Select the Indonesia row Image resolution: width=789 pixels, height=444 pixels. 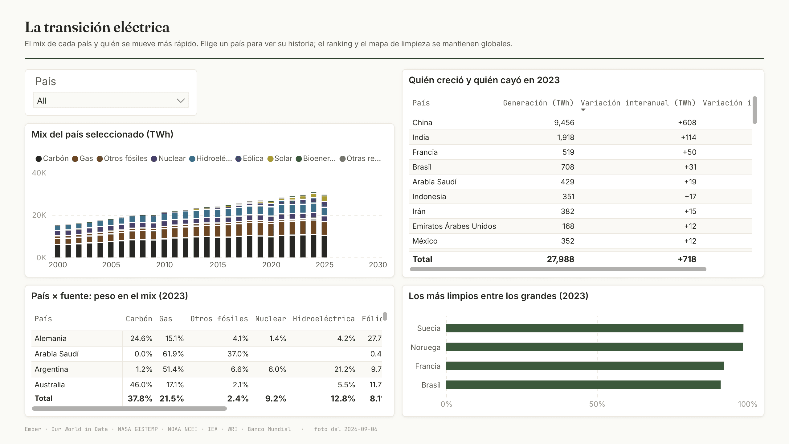point(581,197)
